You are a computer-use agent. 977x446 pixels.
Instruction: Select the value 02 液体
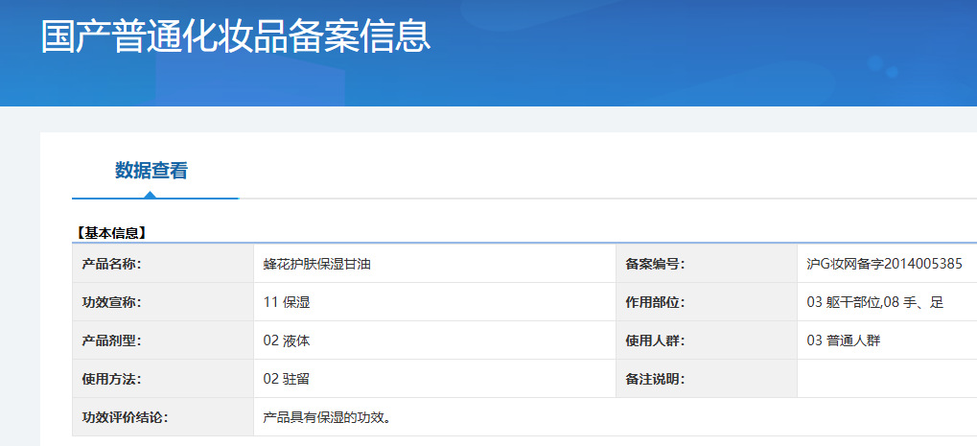pos(287,341)
